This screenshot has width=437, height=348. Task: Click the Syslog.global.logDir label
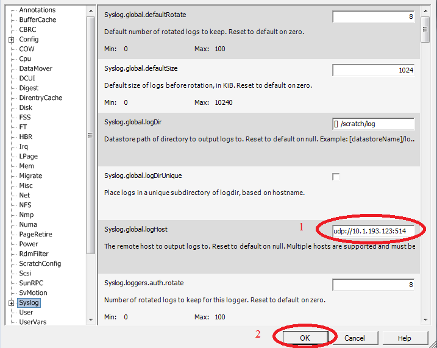[x=133, y=122]
